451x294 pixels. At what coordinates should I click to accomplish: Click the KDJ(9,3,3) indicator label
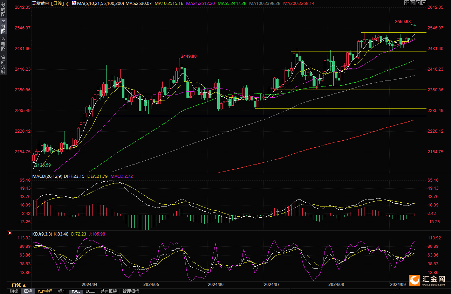(x=42, y=234)
